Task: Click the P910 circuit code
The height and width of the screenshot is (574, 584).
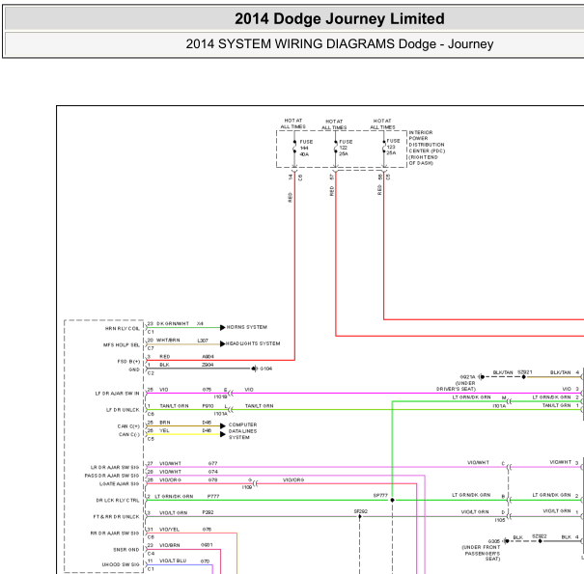Action: [x=208, y=406]
